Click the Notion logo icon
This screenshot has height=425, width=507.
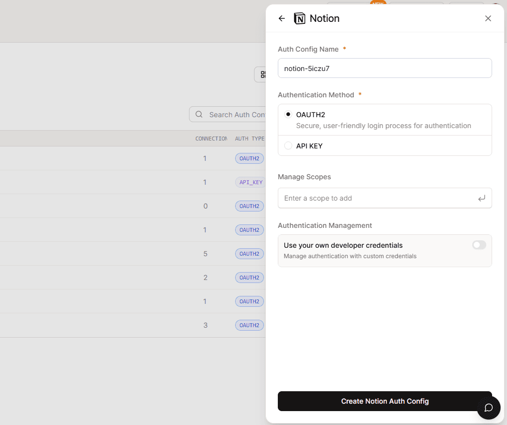point(300,18)
